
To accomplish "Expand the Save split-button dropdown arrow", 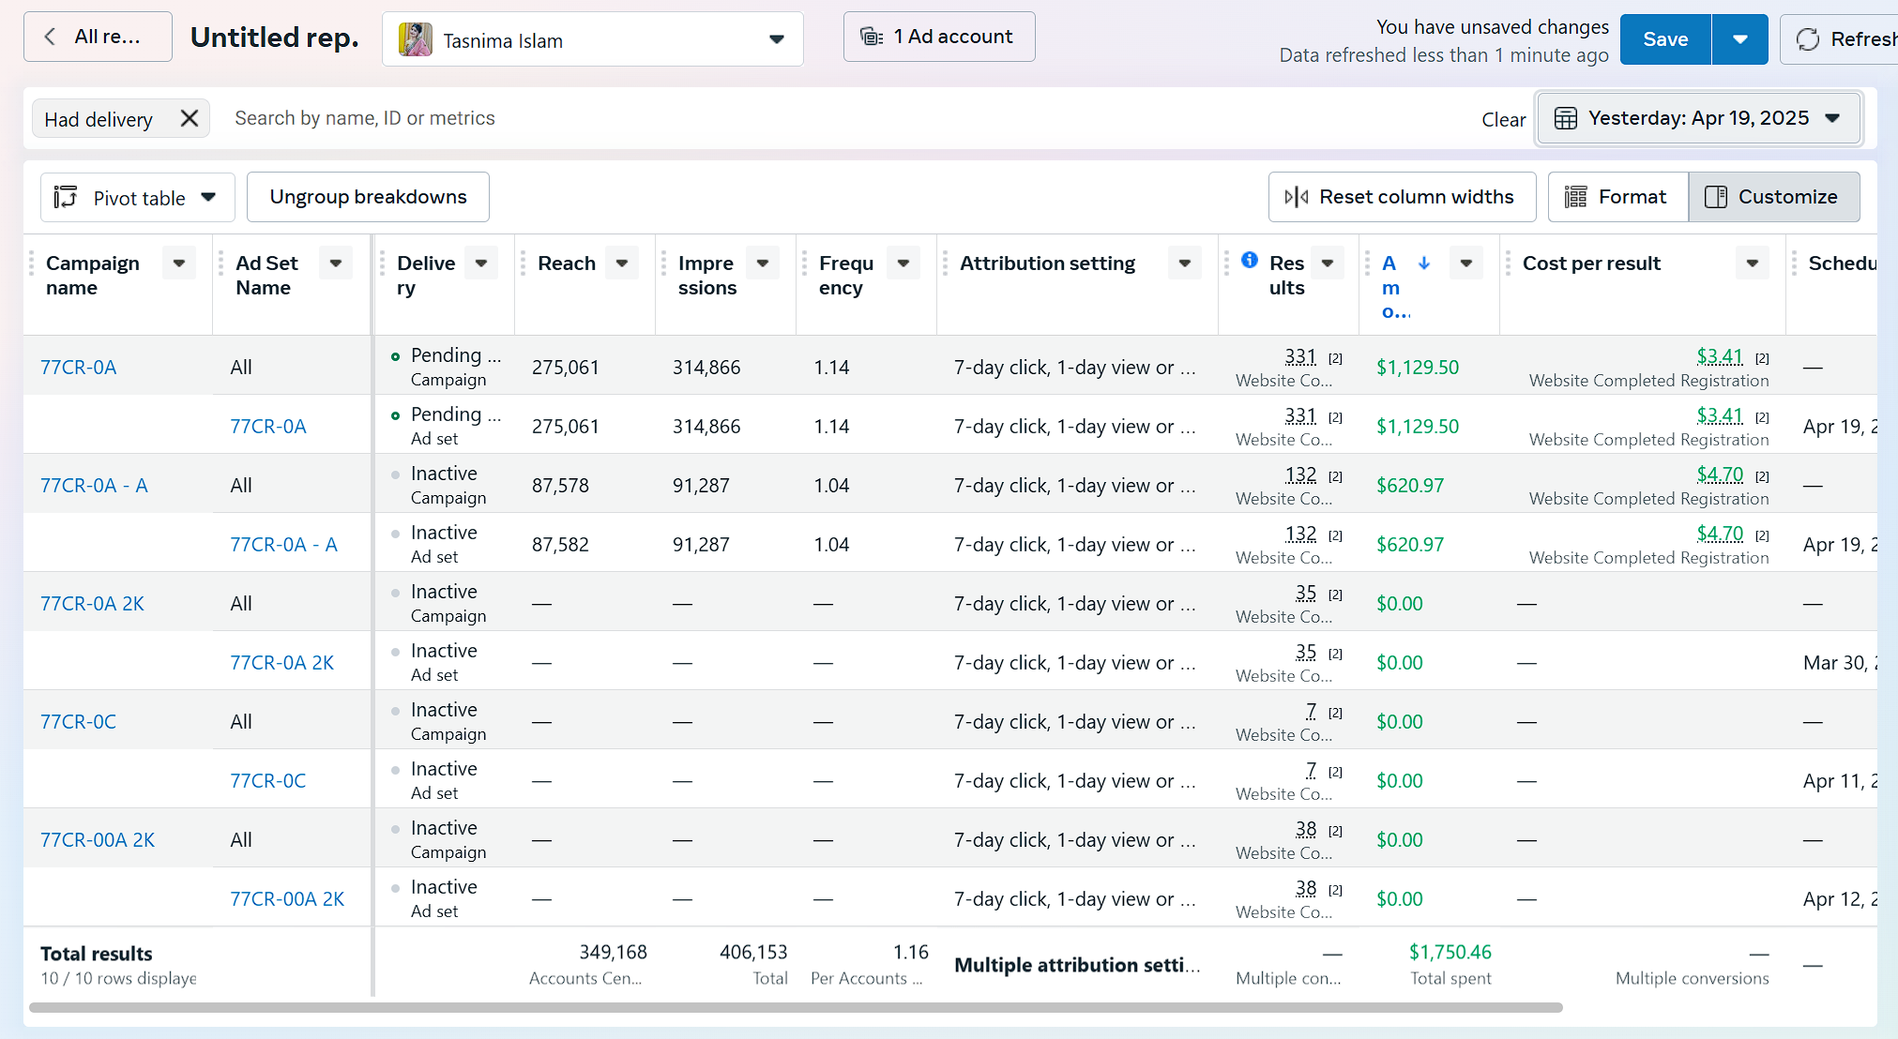I will click(x=1739, y=39).
